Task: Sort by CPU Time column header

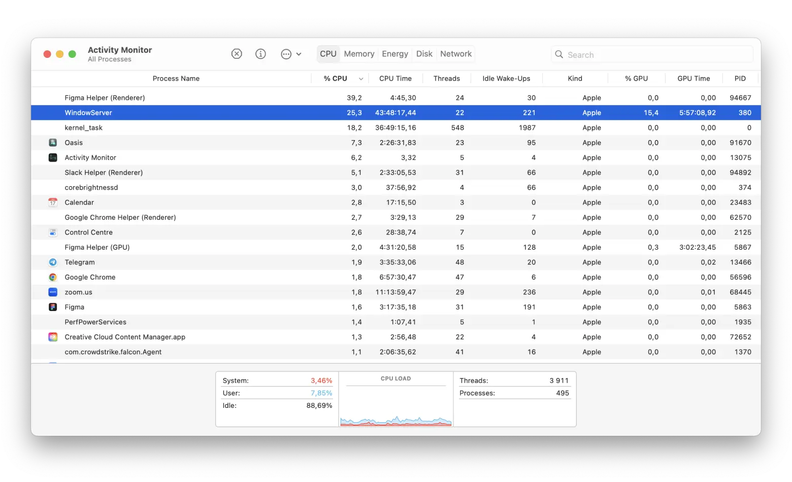Action: (x=395, y=79)
